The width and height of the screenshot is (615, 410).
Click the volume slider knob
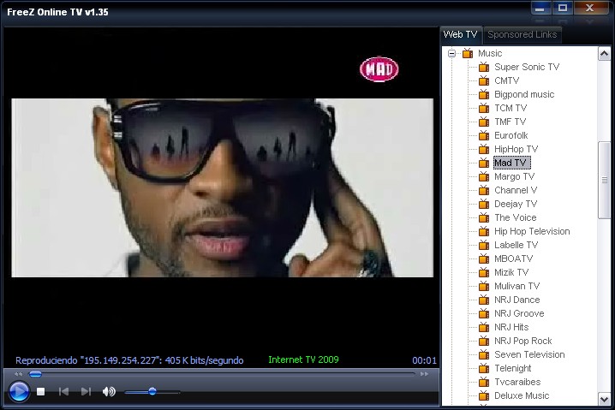point(152,391)
